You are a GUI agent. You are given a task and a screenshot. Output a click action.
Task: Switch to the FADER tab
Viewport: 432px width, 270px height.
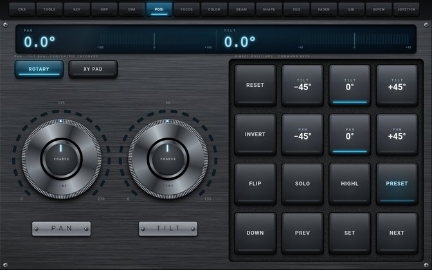(x=324, y=10)
